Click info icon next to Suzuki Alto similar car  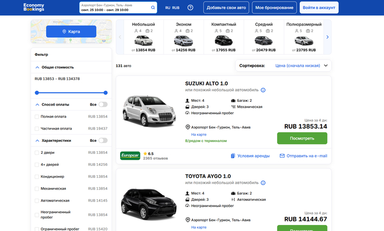click(x=263, y=90)
